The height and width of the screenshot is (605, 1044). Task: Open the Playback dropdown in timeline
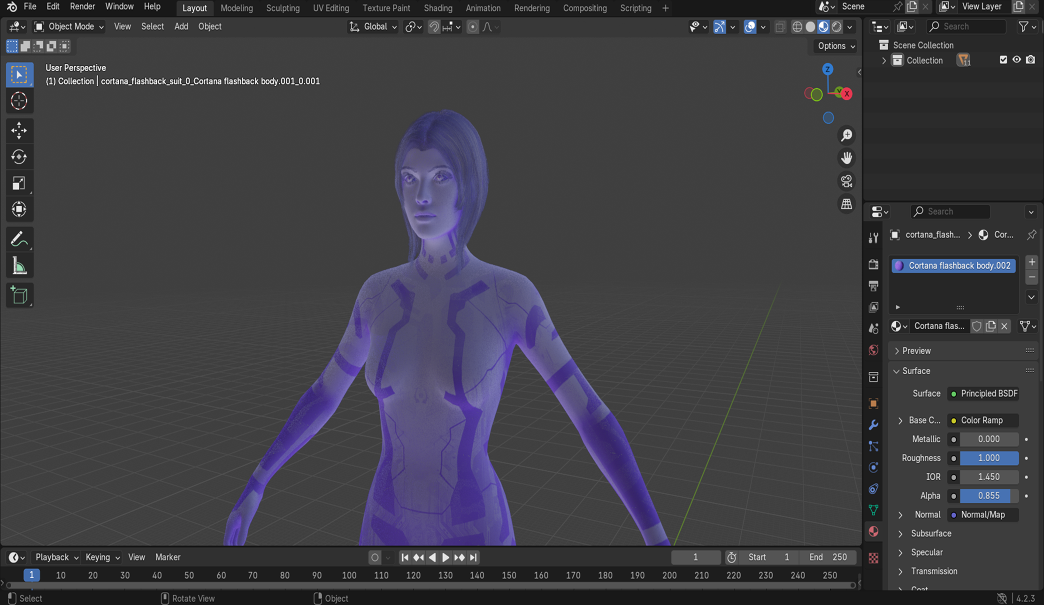(x=57, y=557)
